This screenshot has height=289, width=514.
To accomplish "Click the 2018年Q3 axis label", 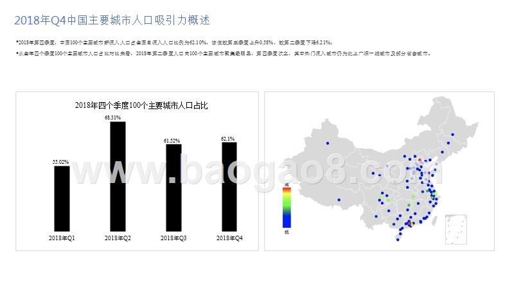I will click(173, 238).
